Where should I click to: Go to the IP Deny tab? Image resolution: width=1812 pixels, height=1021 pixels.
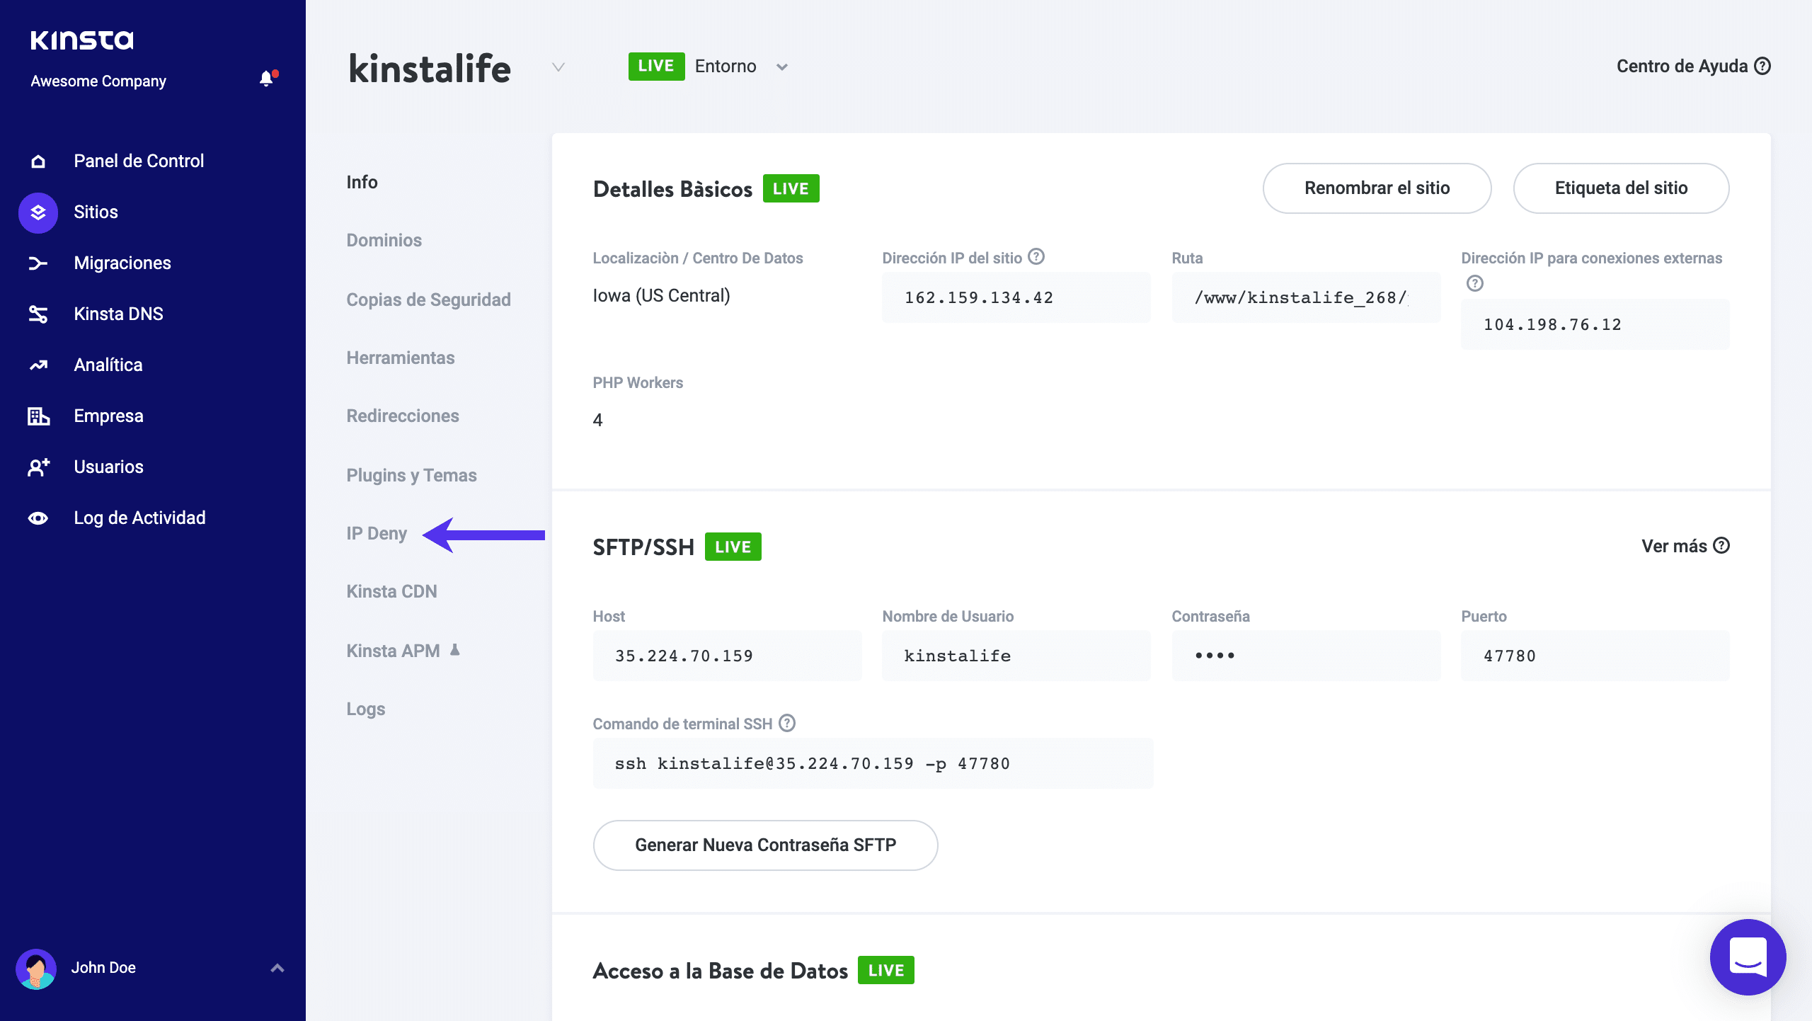[377, 533]
